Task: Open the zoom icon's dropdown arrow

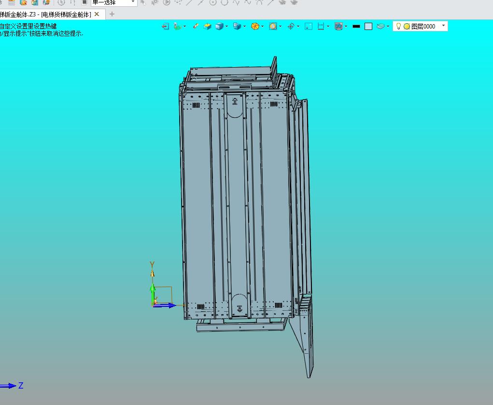Action: point(280,27)
